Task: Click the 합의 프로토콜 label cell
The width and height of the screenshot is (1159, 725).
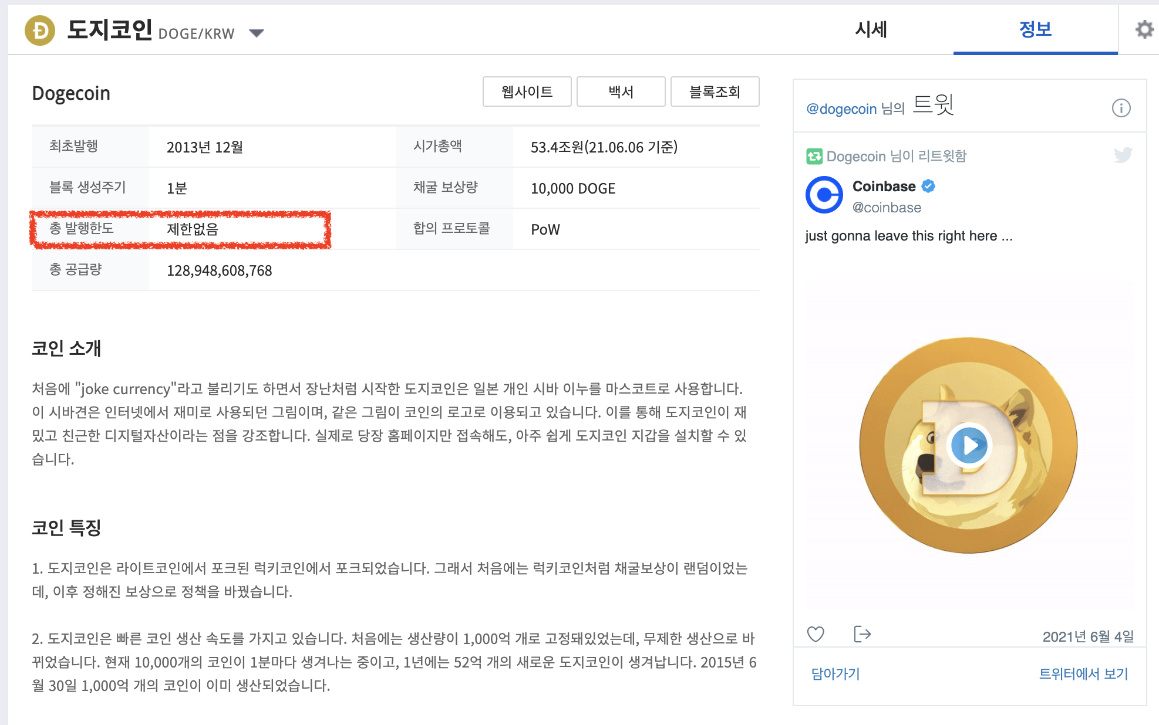Action: point(454,229)
